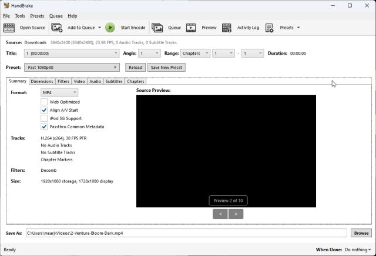This screenshot has height=256, width=376.
Task: Open the Help menu
Action: pos(72,16)
